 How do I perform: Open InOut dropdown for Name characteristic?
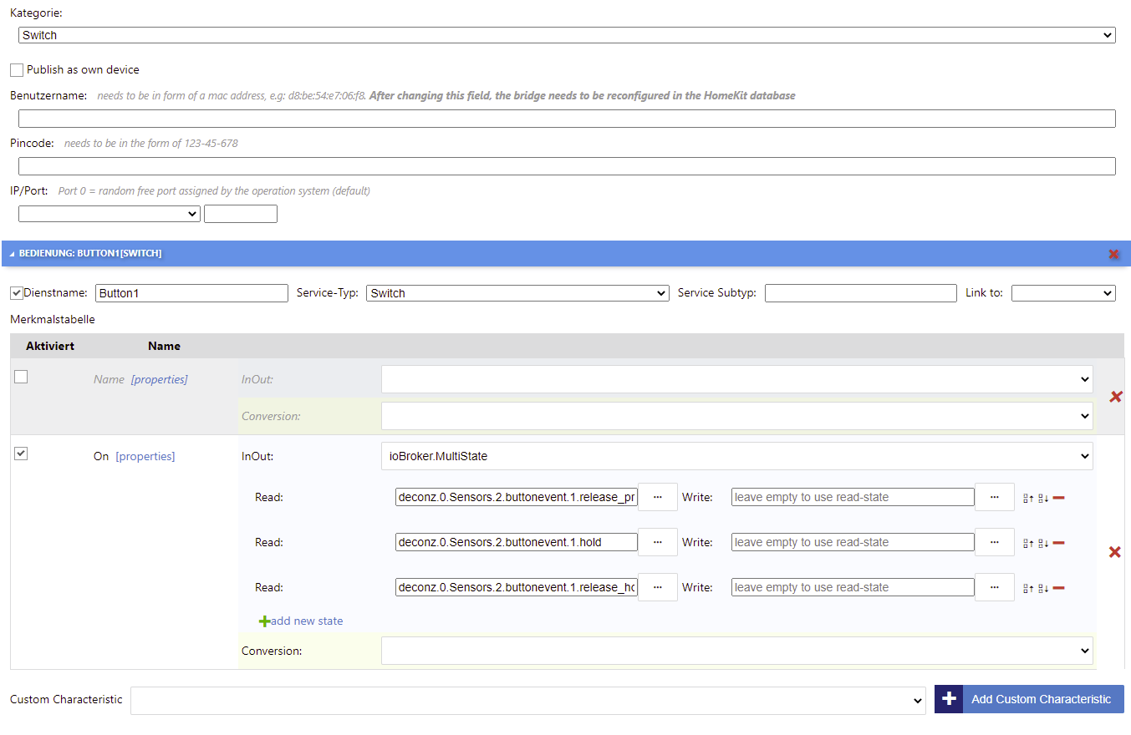pyautogui.click(x=736, y=379)
